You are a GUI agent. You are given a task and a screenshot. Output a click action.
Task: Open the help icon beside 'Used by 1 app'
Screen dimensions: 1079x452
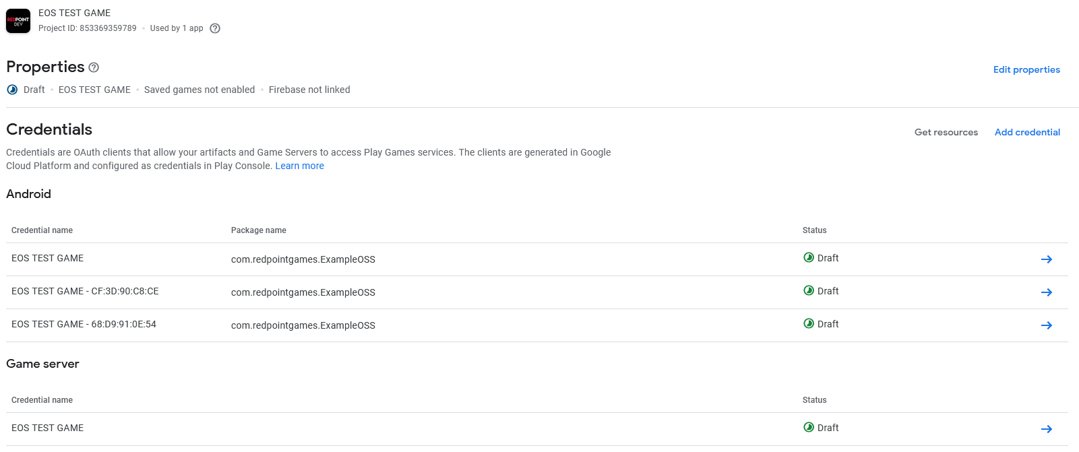tap(214, 28)
